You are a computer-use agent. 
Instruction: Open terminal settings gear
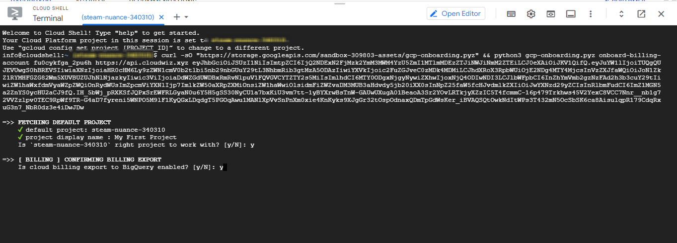[531, 14]
